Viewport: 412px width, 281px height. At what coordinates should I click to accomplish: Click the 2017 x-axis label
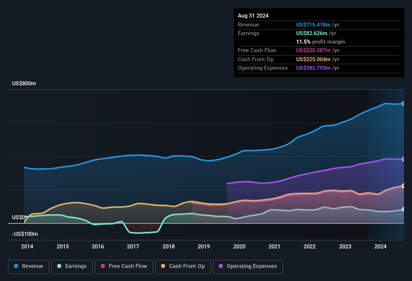pyautogui.click(x=133, y=246)
